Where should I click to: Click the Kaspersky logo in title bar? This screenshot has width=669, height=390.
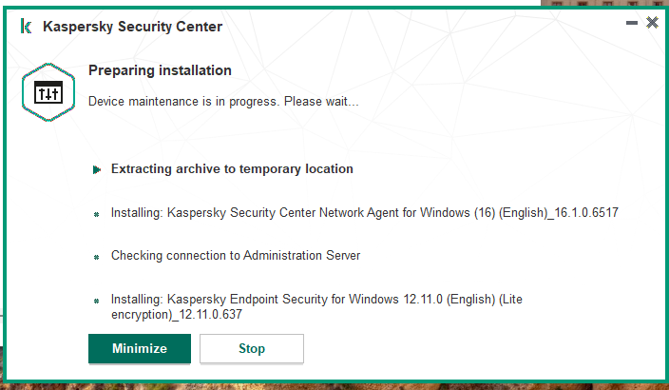pos(26,27)
